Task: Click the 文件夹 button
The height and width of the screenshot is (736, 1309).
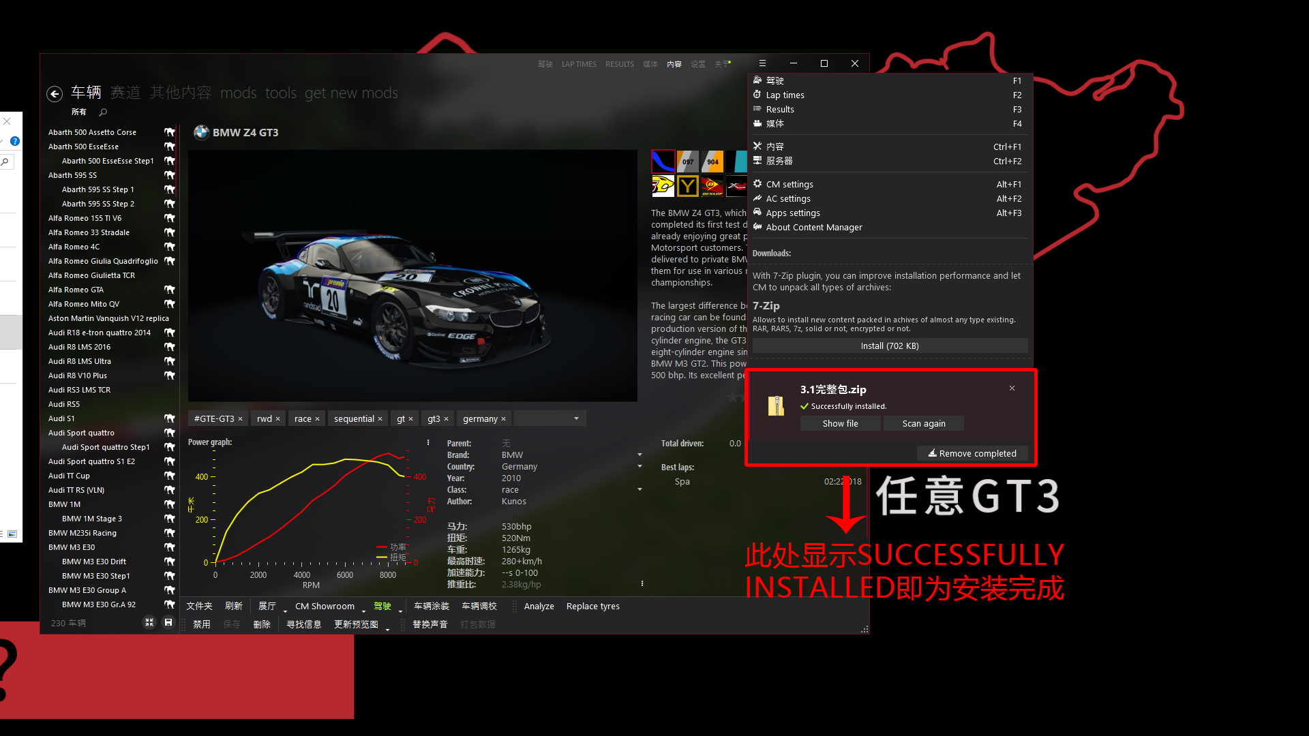Action: pyautogui.click(x=199, y=606)
